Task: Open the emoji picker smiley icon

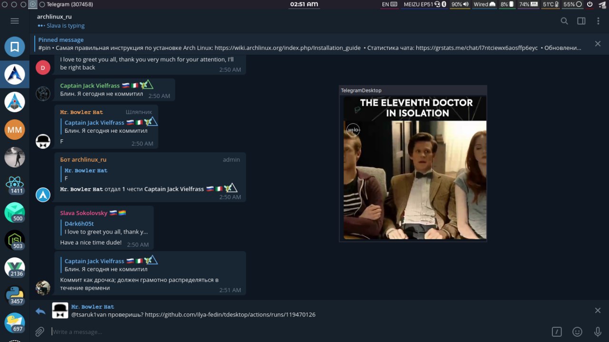Action: (x=577, y=332)
